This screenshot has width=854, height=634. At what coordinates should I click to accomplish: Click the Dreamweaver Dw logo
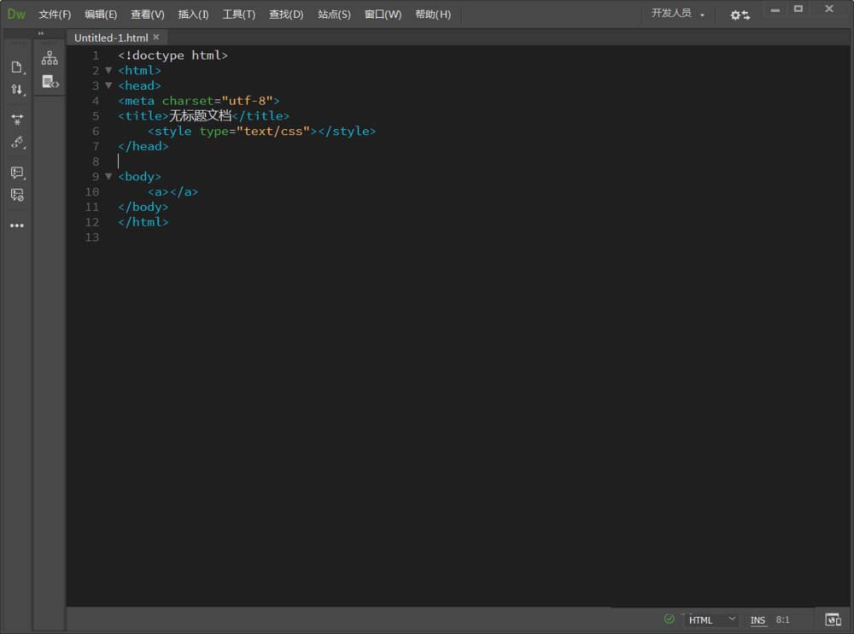pos(15,15)
